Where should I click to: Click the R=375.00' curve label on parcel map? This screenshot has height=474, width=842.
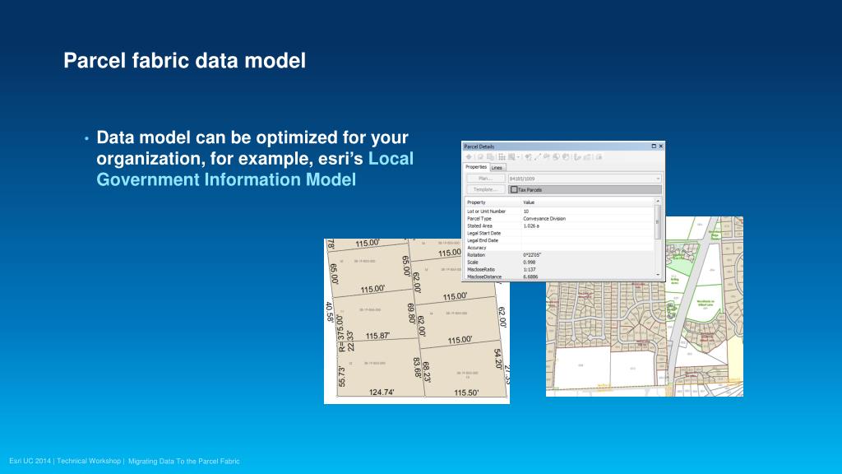340,334
